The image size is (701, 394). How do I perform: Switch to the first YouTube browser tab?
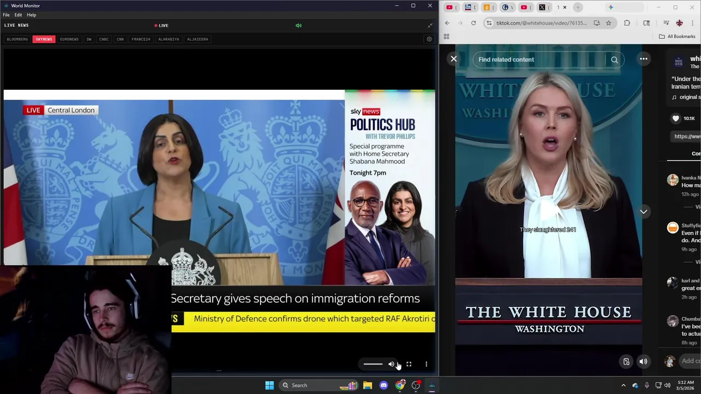click(x=452, y=7)
